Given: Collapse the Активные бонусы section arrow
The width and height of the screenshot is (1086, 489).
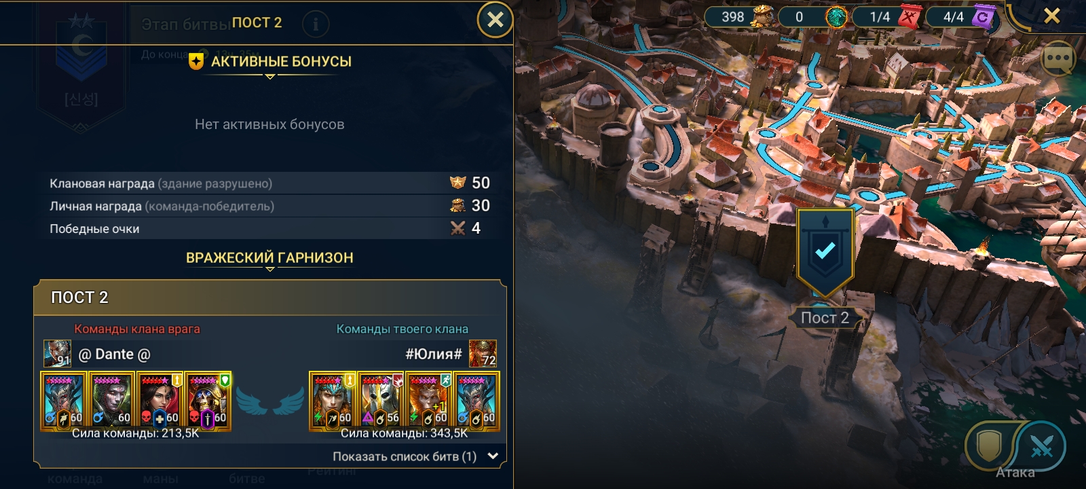Looking at the screenshot, I should coord(270,77).
